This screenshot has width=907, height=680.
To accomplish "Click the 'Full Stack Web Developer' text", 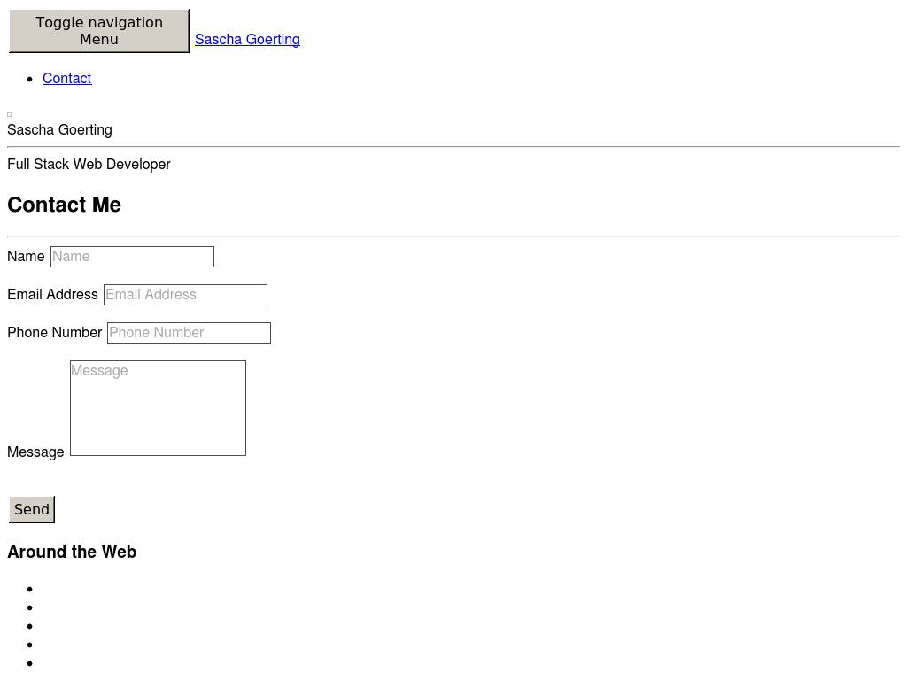I will point(89,164).
